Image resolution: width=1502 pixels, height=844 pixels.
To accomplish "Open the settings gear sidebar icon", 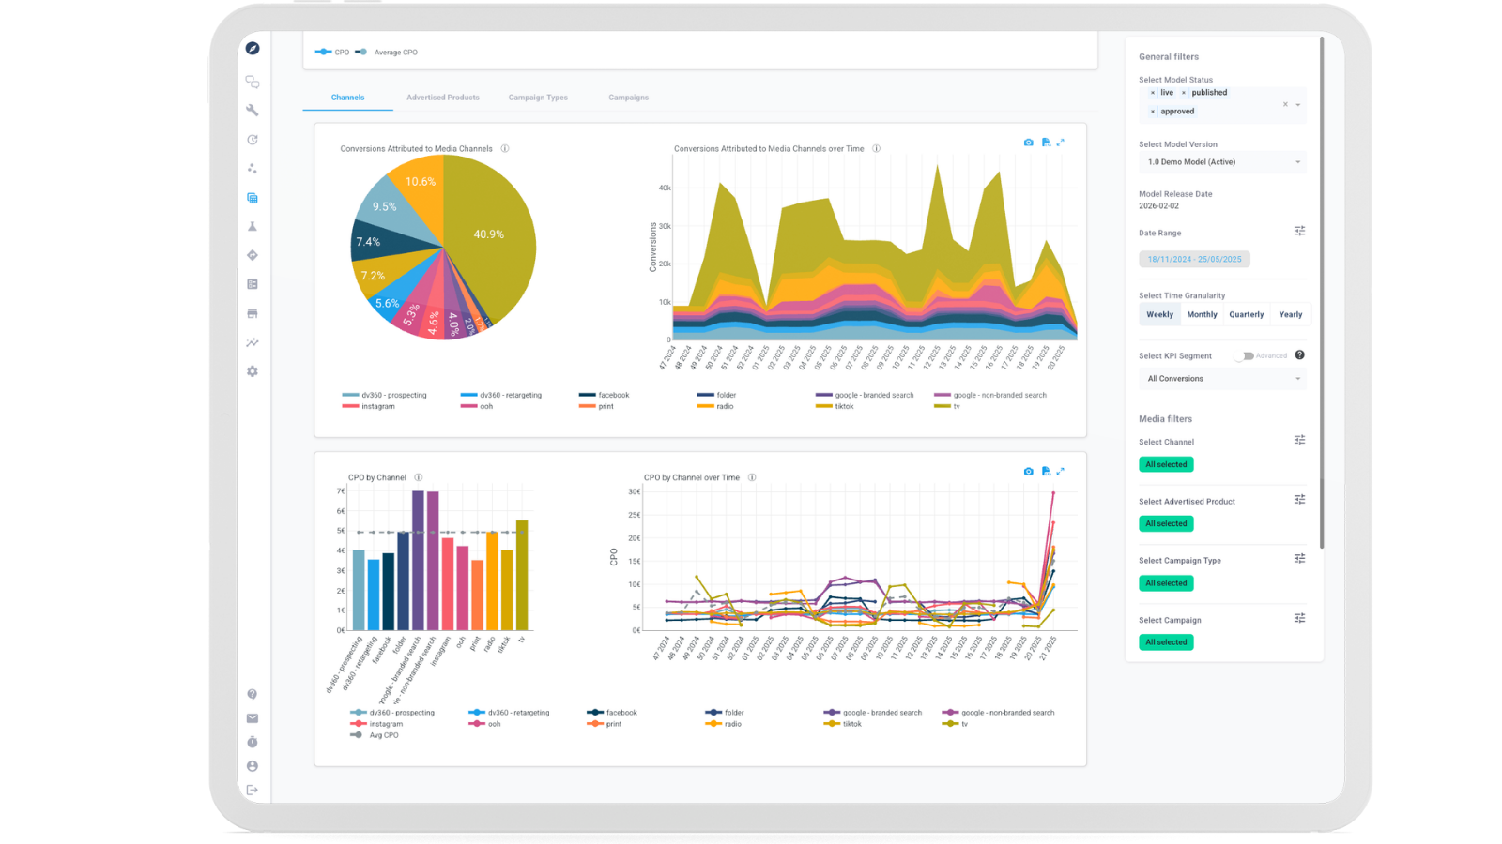I will [x=253, y=371].
